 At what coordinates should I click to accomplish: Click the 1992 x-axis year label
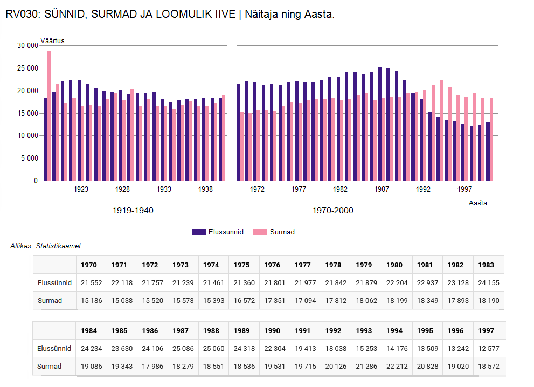coord(423,190)
